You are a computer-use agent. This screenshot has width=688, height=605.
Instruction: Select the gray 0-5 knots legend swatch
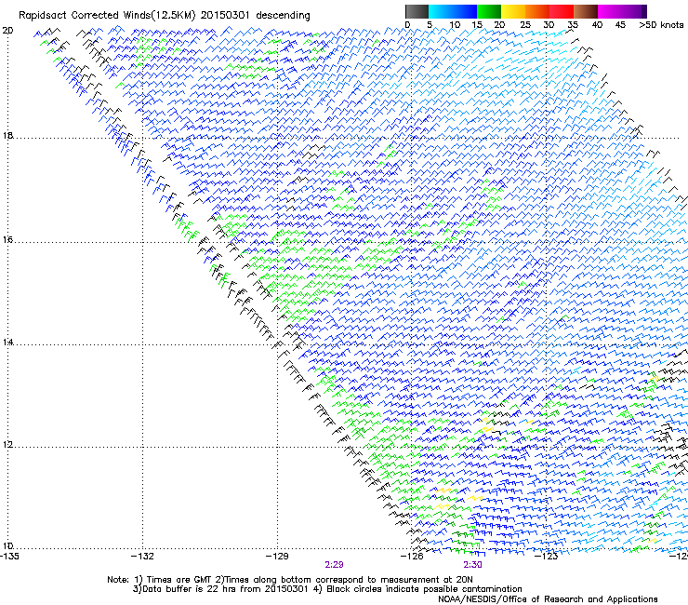click(417, 11)
